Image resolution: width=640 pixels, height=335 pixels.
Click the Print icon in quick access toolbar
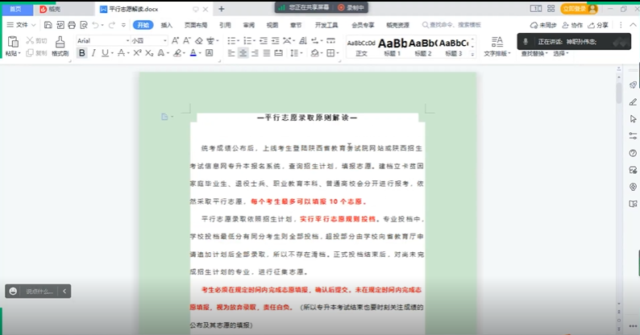tap(72, 25)
